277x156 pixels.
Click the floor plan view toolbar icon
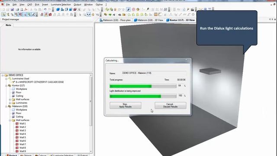pos(62,10)
